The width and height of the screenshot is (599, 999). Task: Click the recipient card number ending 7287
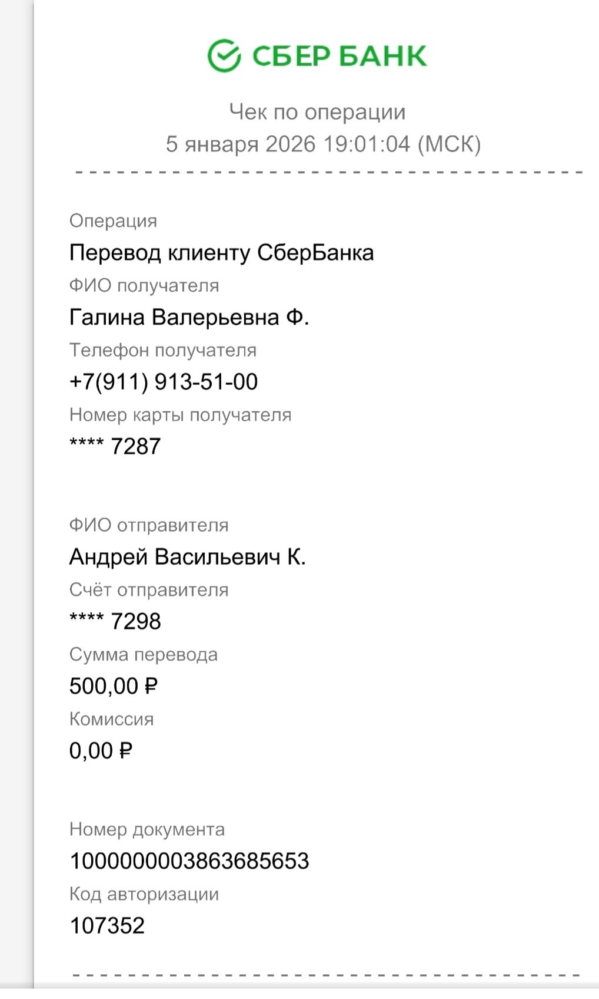[x=115, y=447]
